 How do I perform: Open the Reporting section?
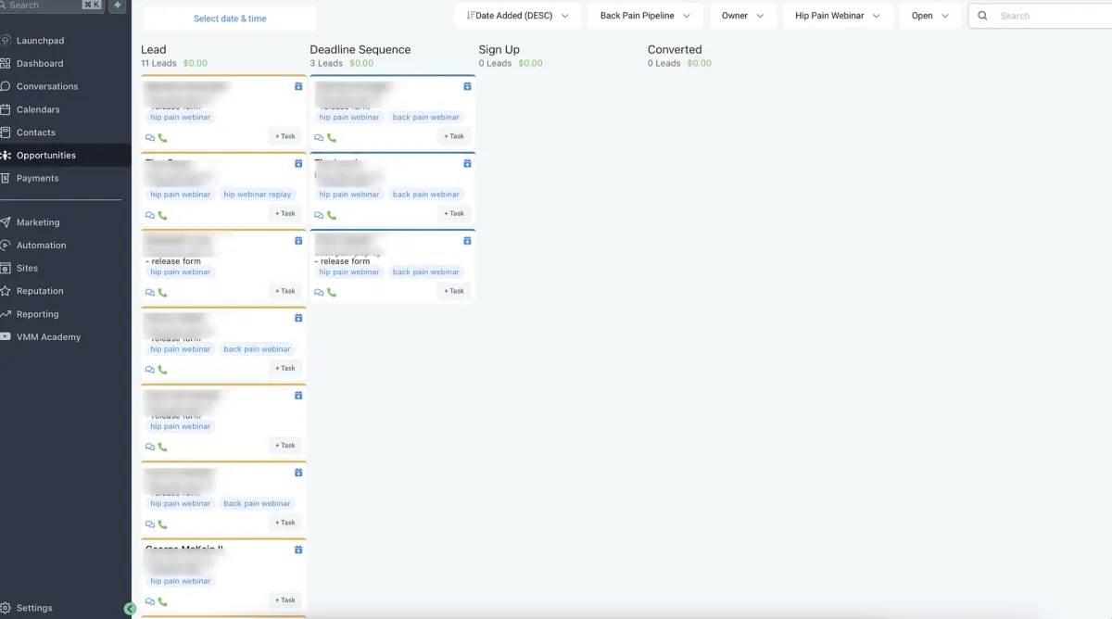(x=37, y=314)
